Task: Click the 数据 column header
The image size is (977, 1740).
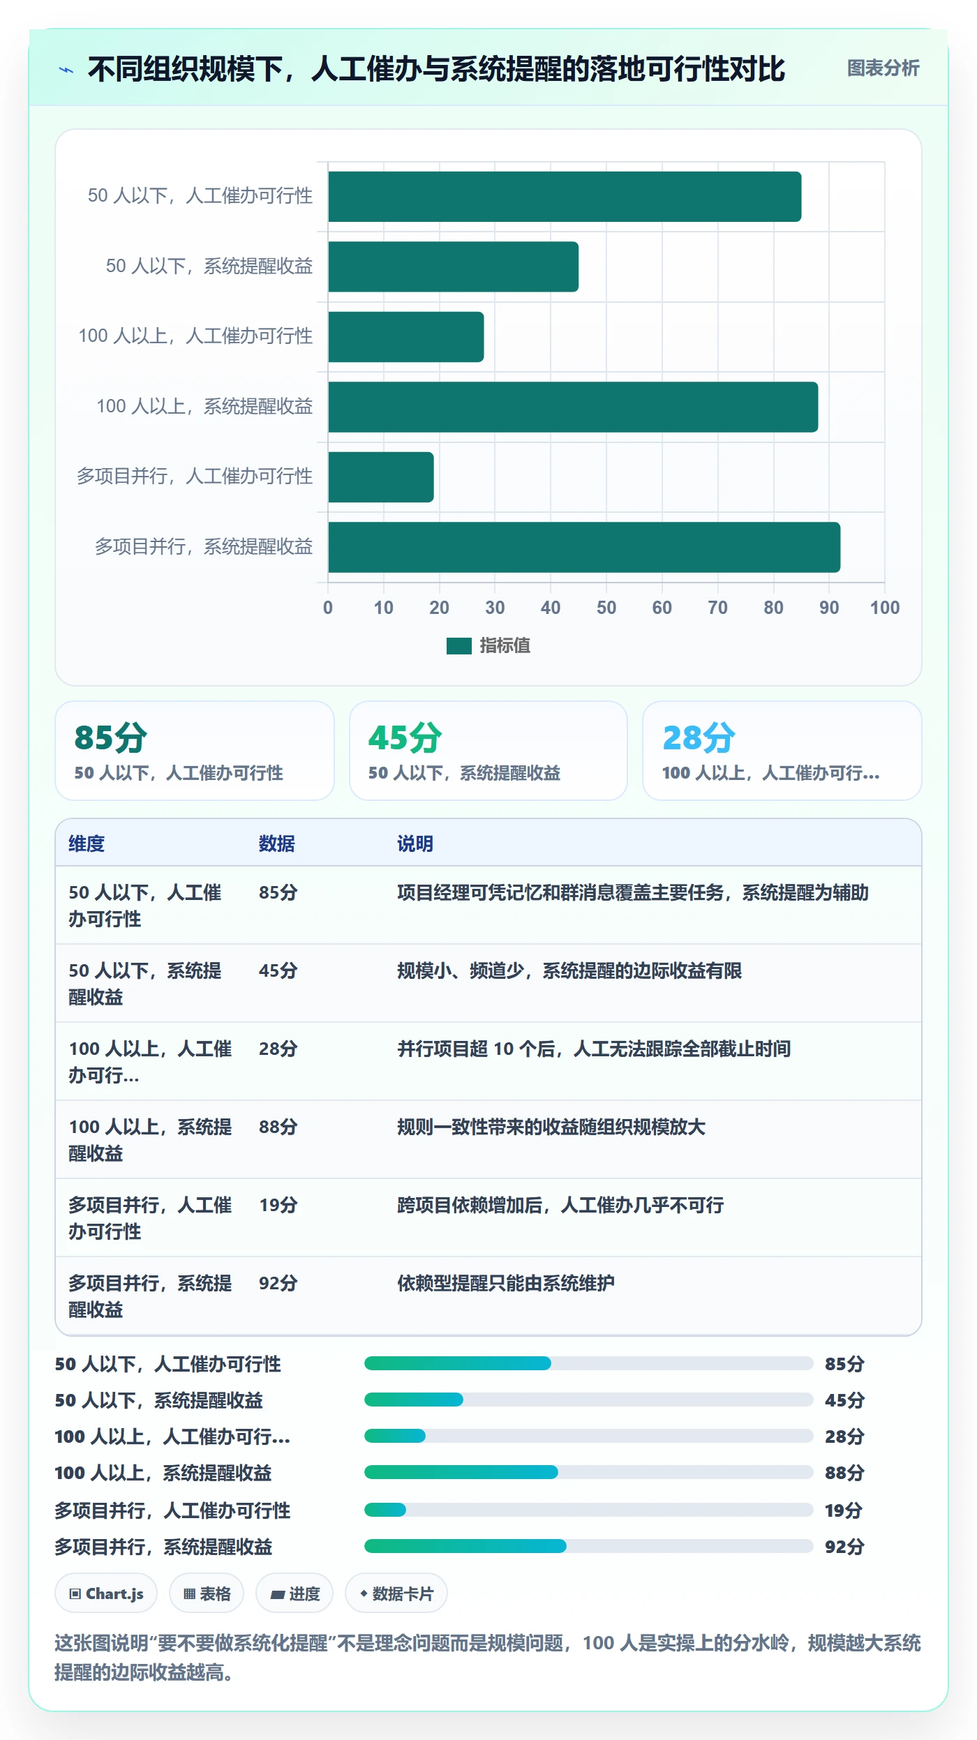Action: (277, 843)
